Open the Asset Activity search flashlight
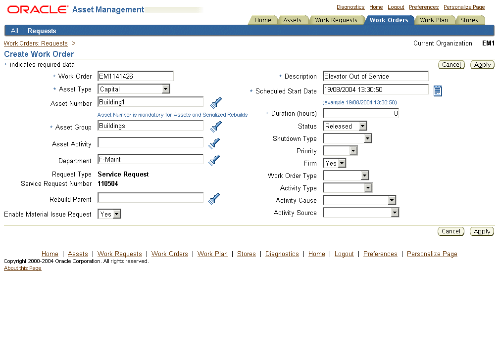Image resolution: width=500 pixels, height=352 pixels. 214,143
